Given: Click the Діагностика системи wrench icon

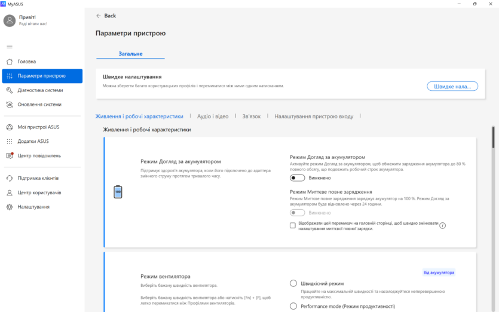Looking at the screenshot, I should coord(10,90).
